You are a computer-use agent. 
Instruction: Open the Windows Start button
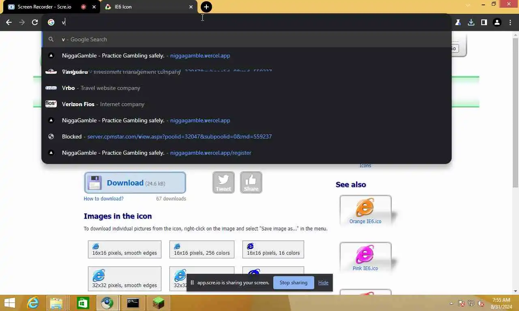(9, 303)
